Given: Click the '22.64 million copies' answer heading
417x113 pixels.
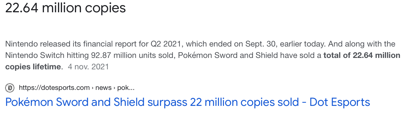Looking at the screenshot, I should click(66, 8).
